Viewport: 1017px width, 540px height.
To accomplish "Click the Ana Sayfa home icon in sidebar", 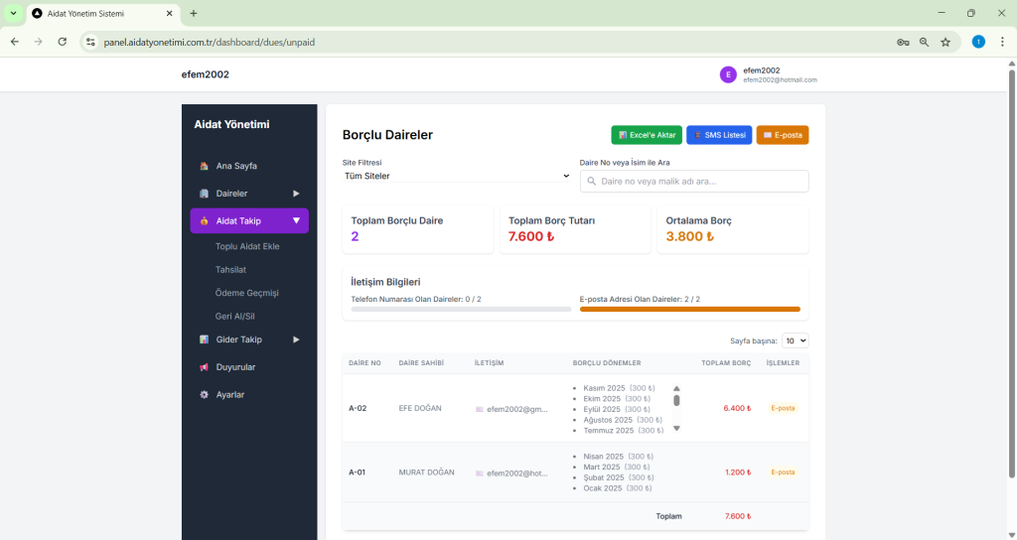I will [x=204, y=166].
